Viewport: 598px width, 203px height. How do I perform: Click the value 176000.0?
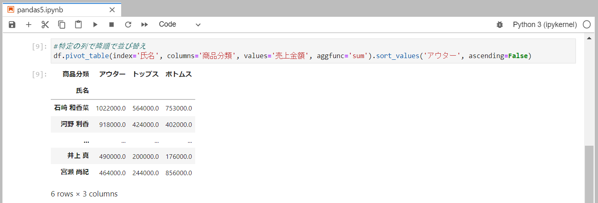click(178, 156)
